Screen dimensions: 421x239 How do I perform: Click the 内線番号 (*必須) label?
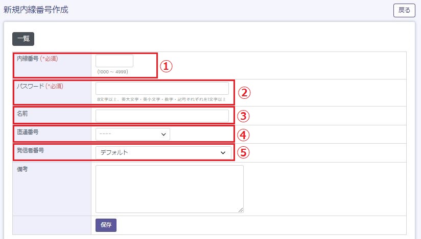point(37,59)
